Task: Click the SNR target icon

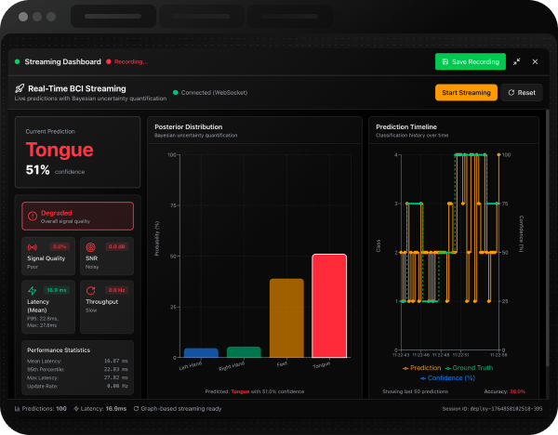Action: (x=90, y=247)
